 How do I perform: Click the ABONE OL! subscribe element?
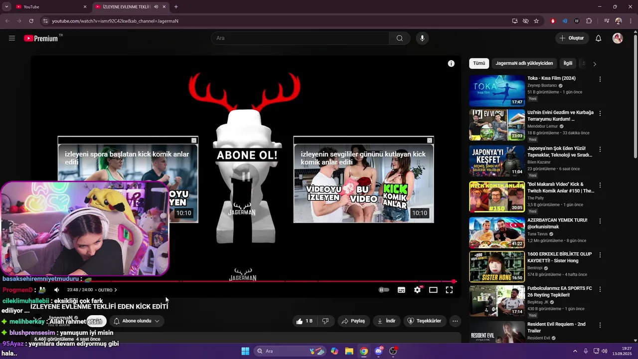coord(247,155)
